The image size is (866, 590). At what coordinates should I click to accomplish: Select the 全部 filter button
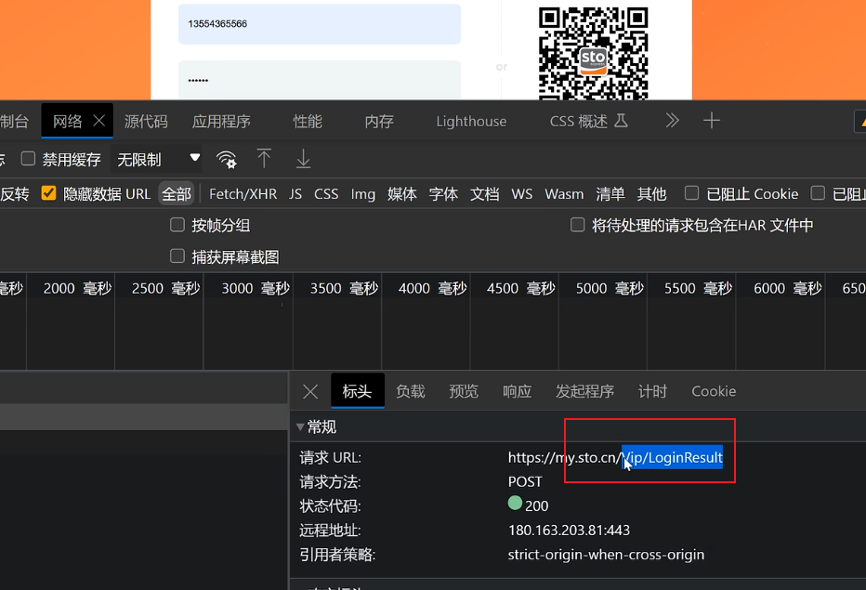tap(176, 193)
